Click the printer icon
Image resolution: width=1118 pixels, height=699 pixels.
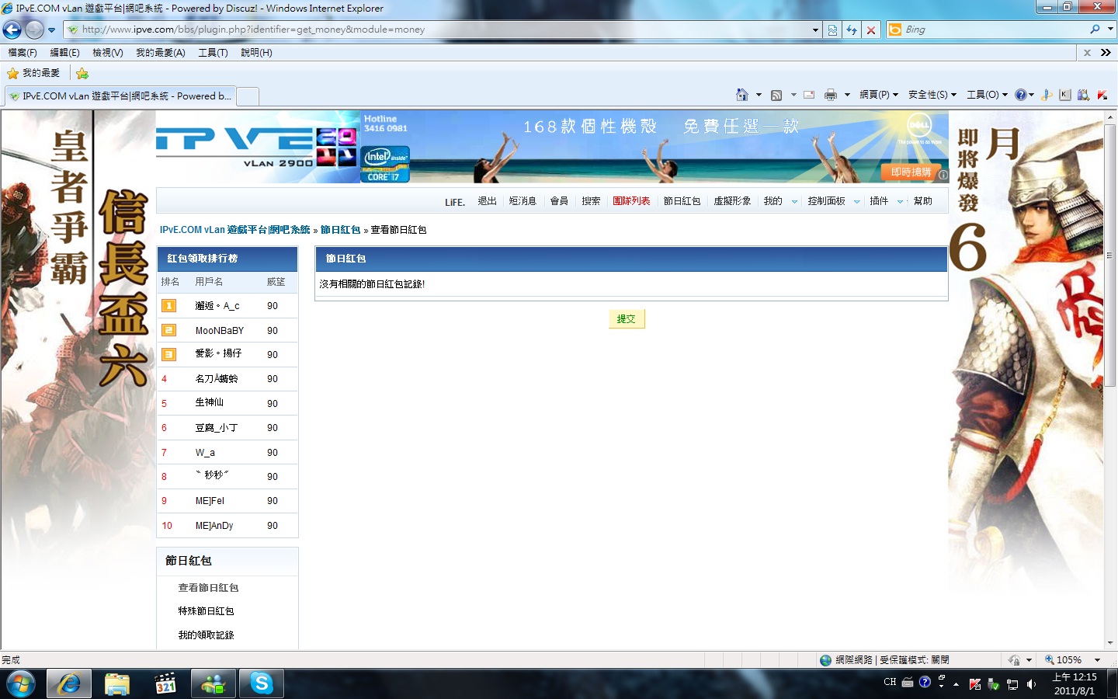[830, 95]
